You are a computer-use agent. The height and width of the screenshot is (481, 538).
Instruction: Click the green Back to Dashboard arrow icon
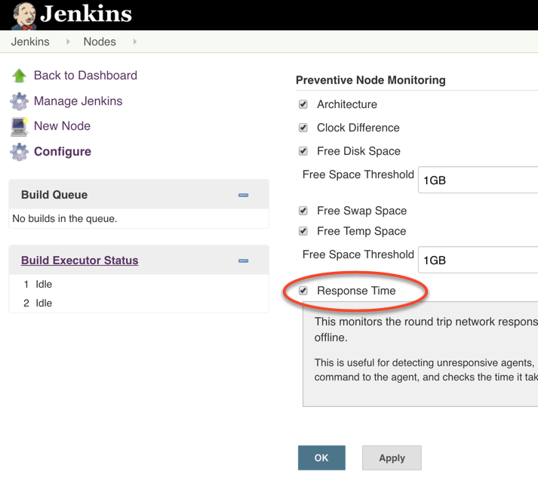point(19,76)
